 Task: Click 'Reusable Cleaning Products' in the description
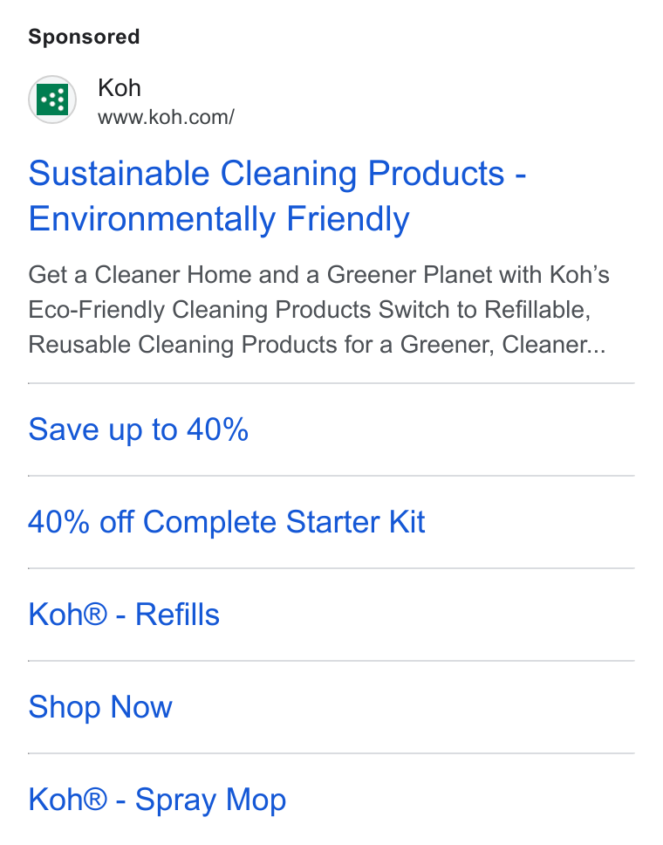pyautogui.click(x=182, y=345)
